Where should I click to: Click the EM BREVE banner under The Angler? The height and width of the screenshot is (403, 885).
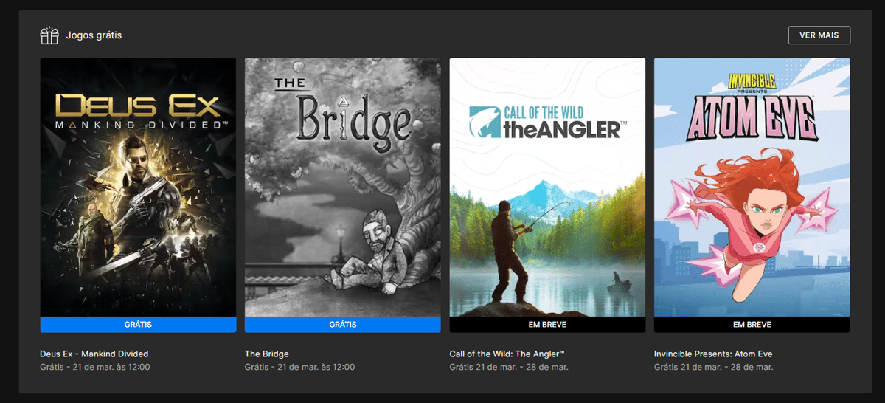point(547,325)
